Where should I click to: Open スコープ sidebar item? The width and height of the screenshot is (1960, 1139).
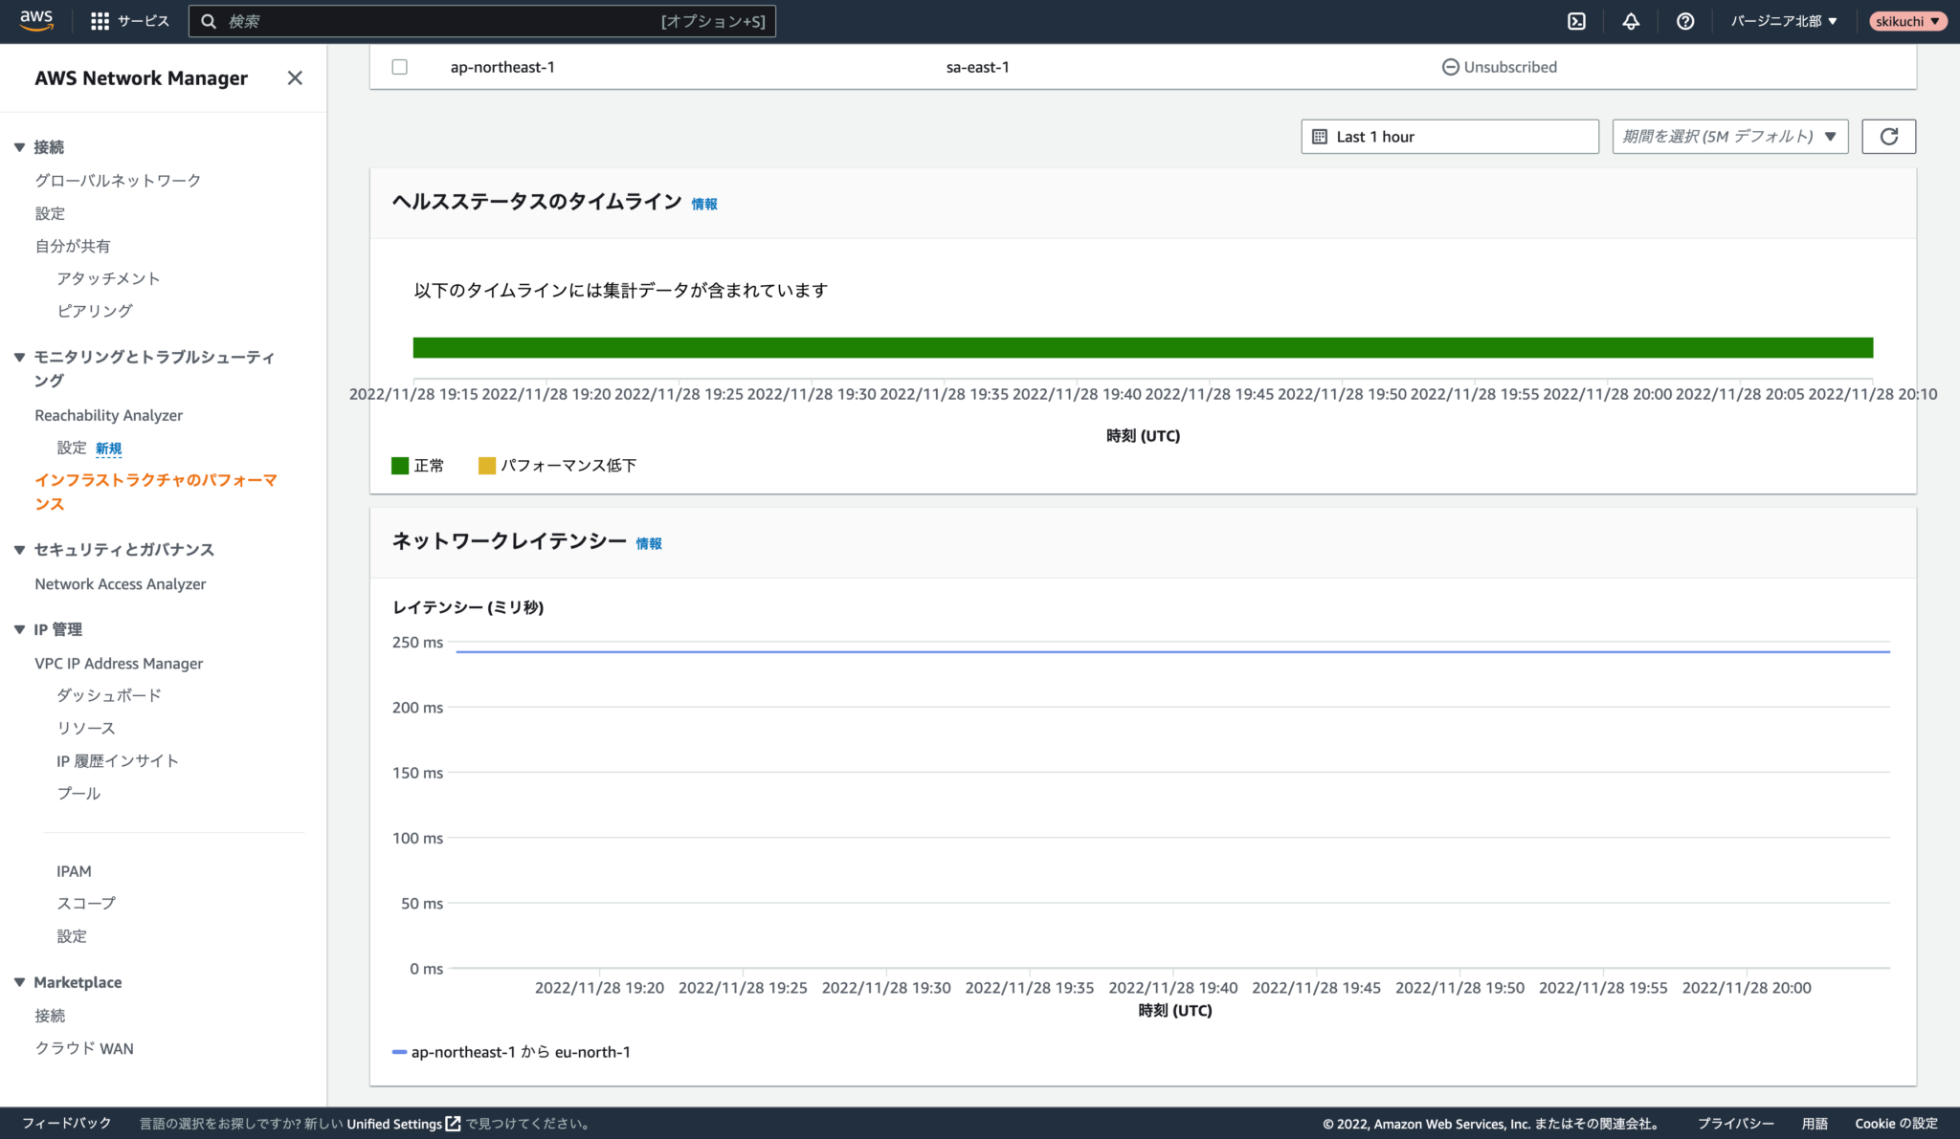(x=86, y=903)
